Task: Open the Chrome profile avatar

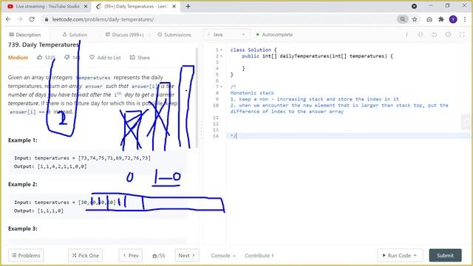Action: point(453,19)
